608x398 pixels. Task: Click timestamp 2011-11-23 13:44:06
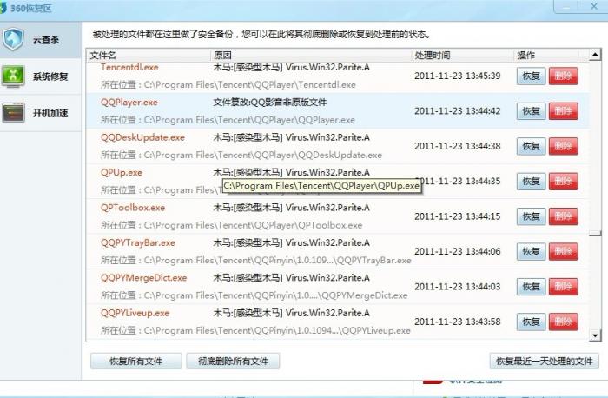coord(457,252)
